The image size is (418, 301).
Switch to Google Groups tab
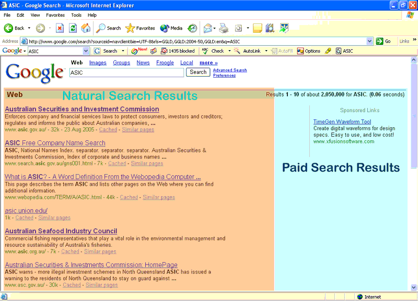121,63
